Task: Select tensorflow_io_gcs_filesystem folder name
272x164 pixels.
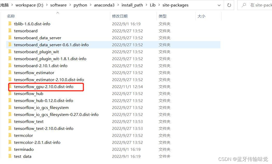Action: pyautogui.click(x=41, y=108)
